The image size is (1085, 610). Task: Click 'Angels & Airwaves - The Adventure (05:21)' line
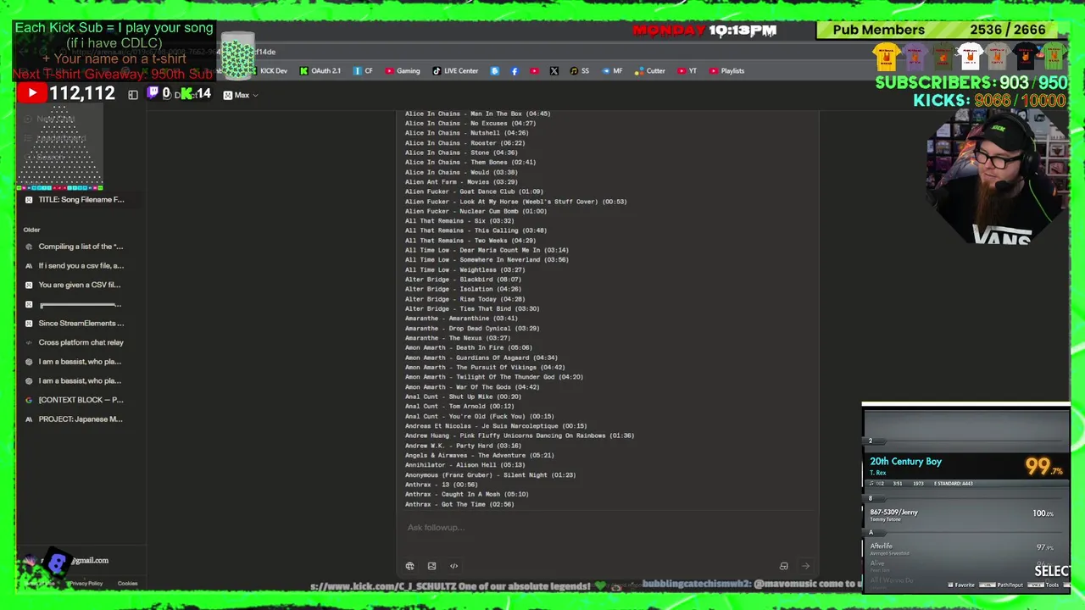[x=479, y=456]
